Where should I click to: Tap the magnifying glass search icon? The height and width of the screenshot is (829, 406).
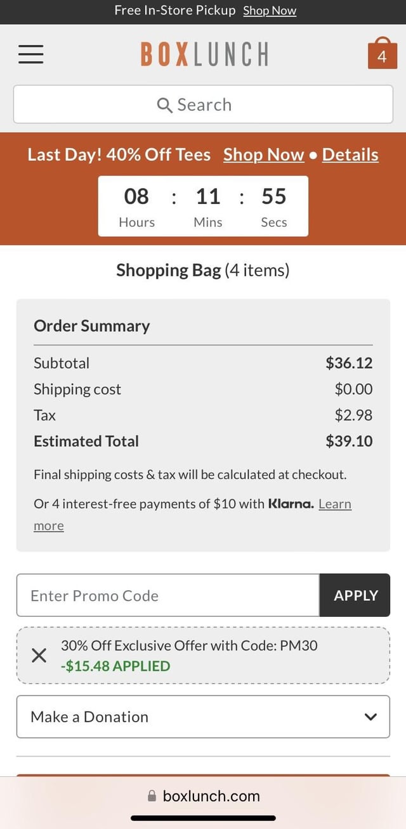pyautogui.click(x=164, y=105)
